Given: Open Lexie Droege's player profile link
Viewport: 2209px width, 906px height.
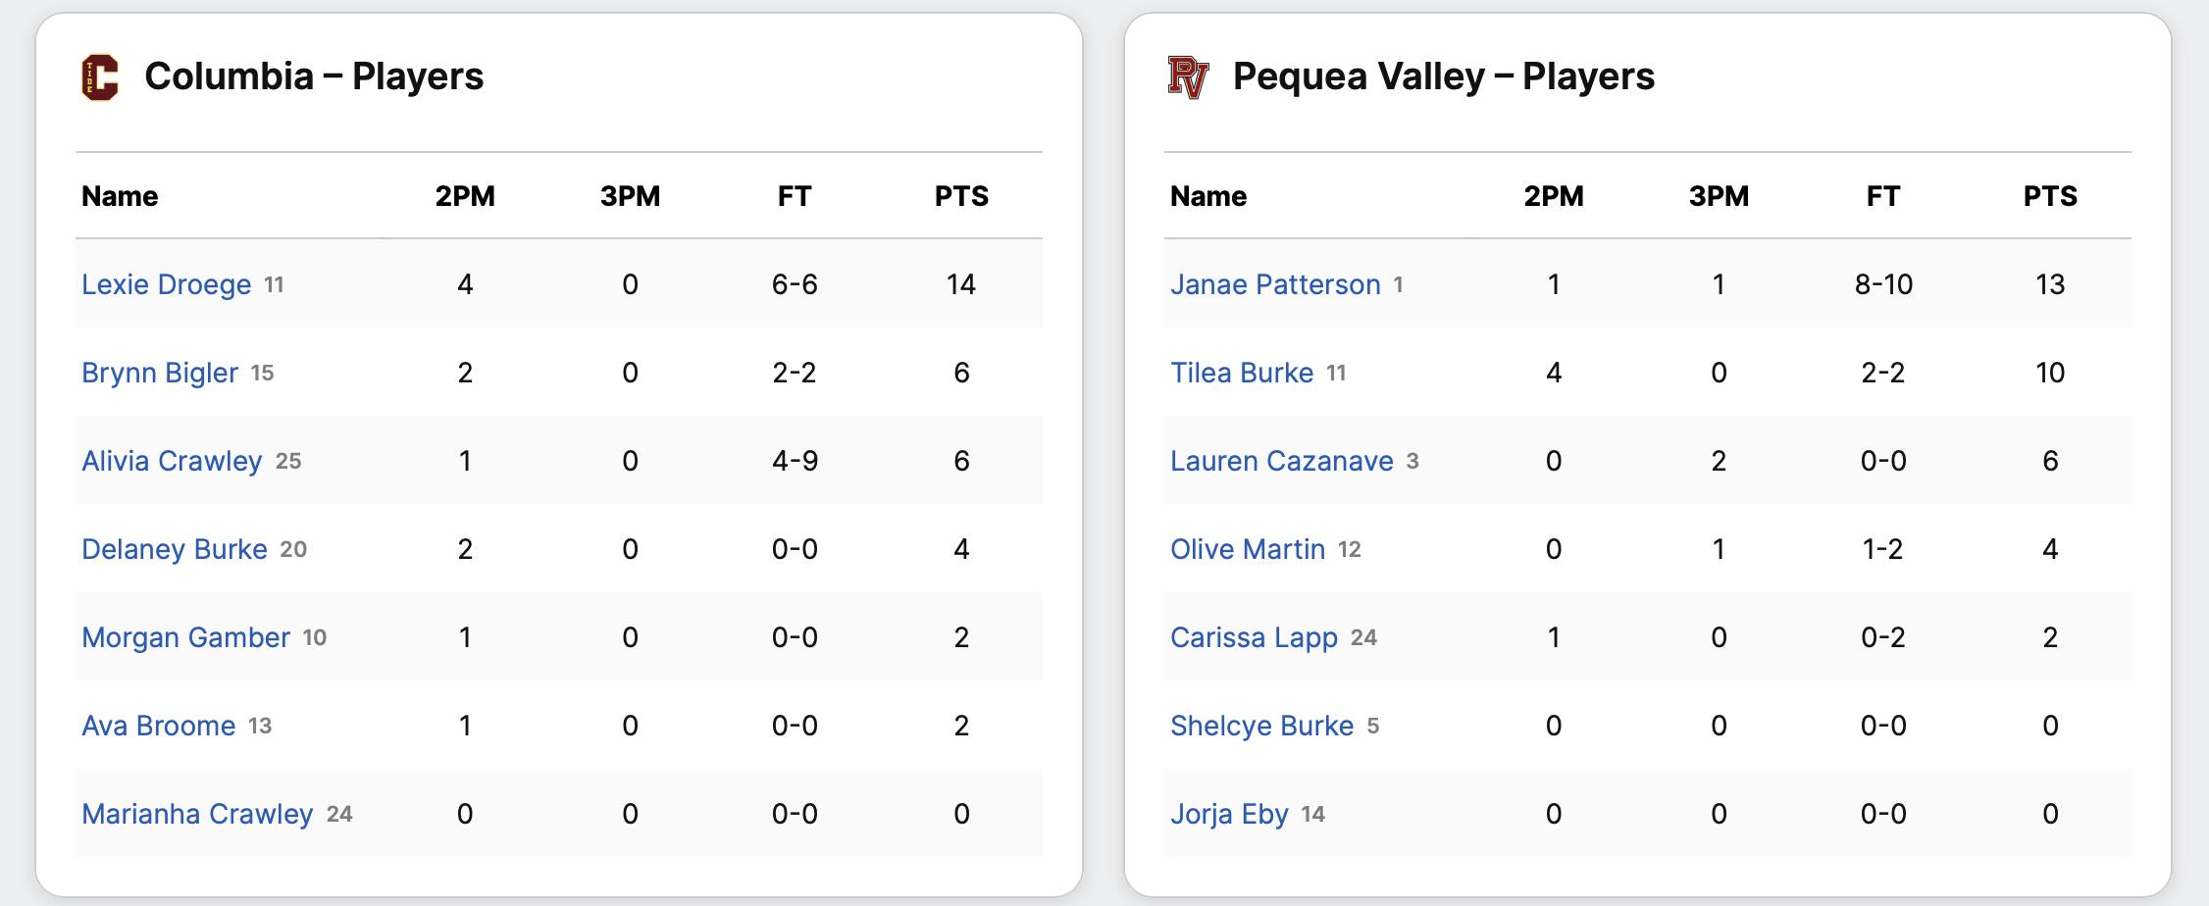Looking at the screenshot, I should pos(167,284).
